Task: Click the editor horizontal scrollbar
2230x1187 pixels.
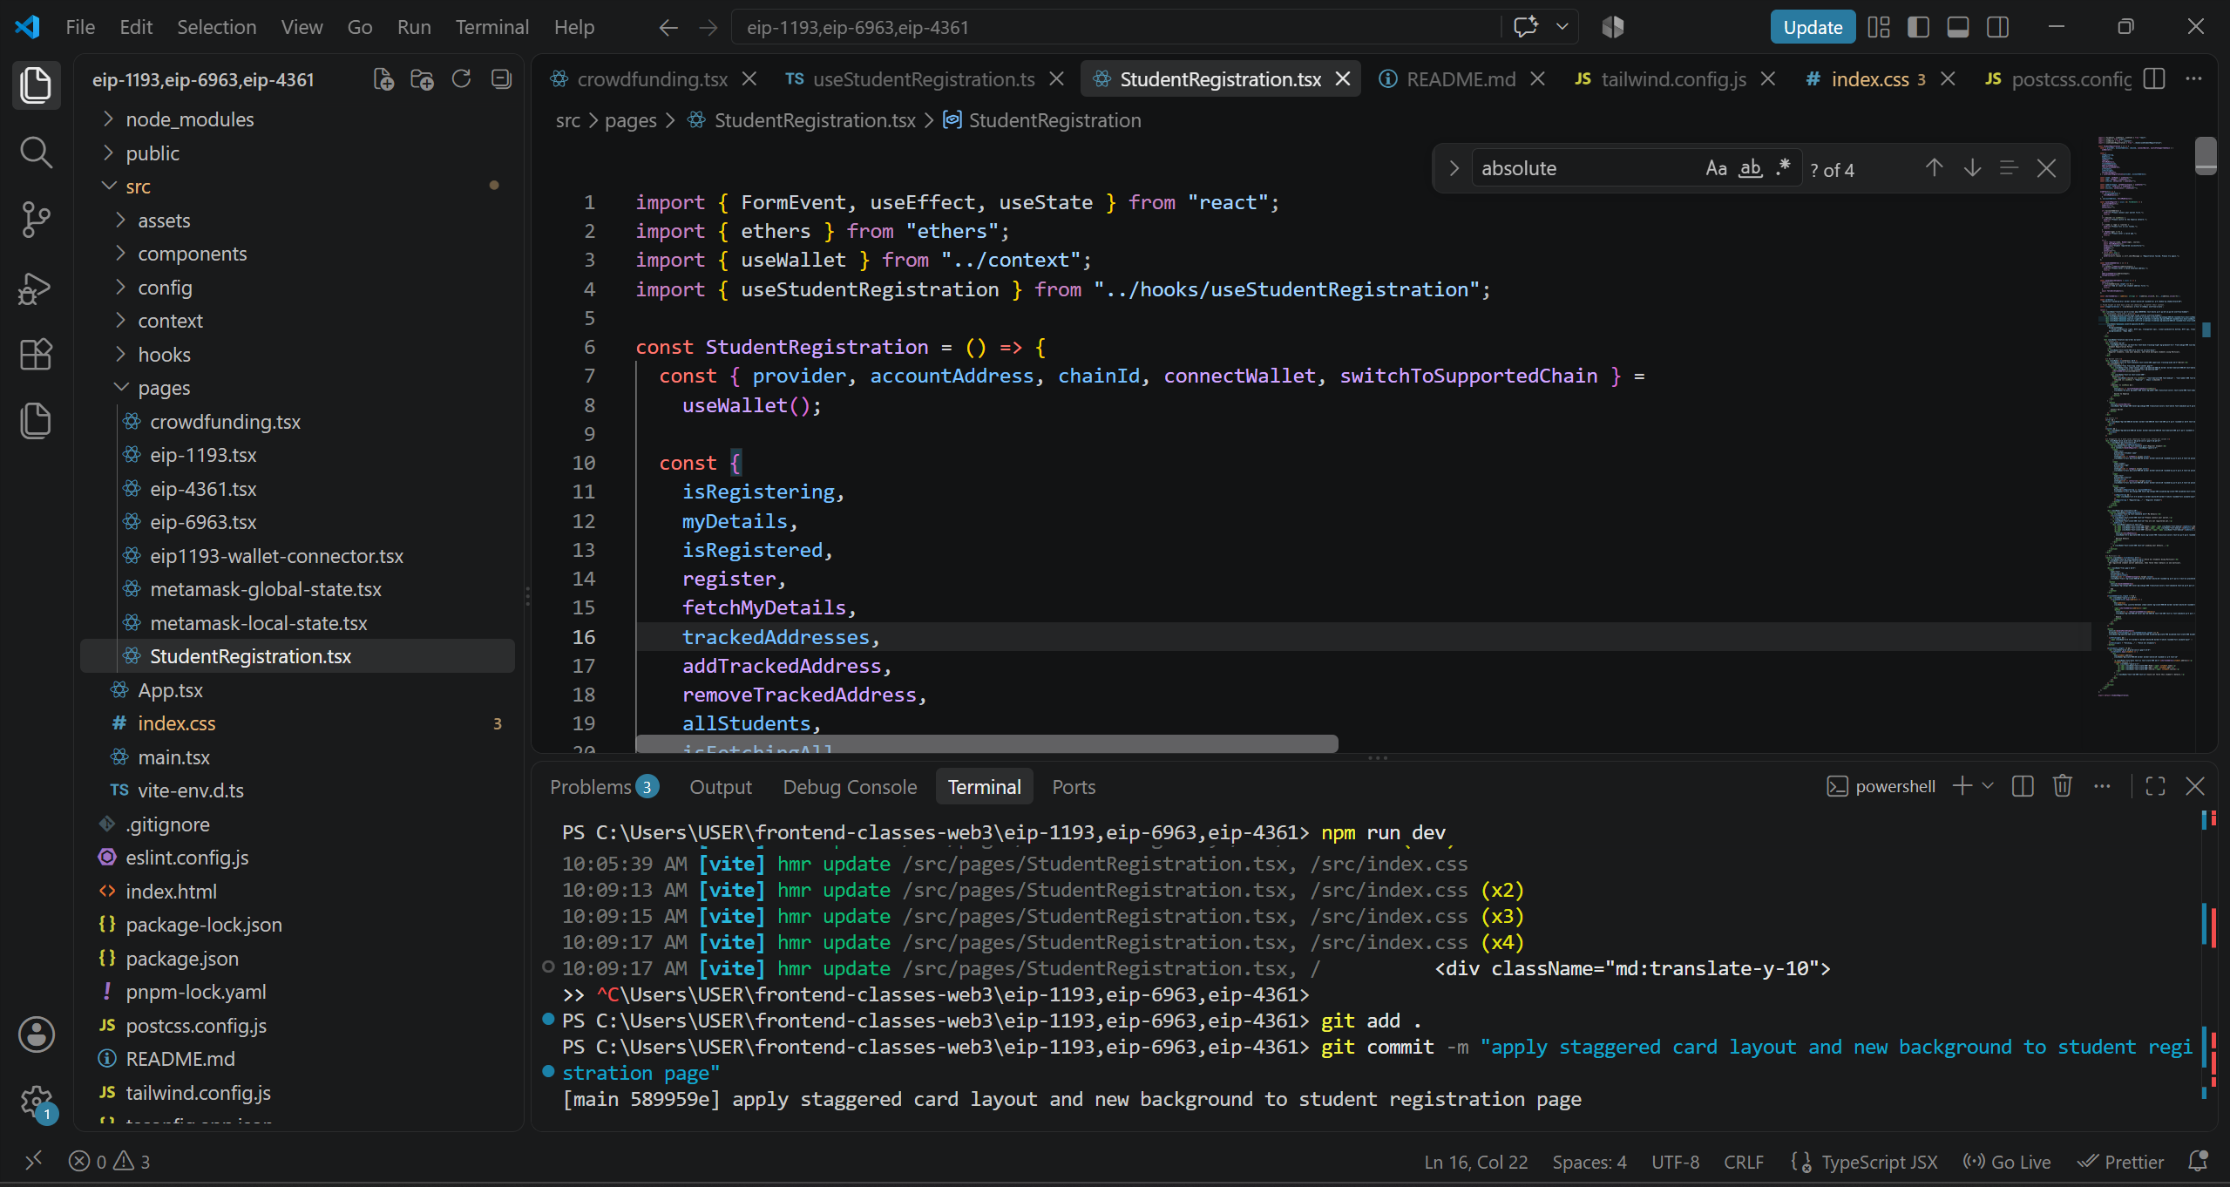Action: [986, 743]
